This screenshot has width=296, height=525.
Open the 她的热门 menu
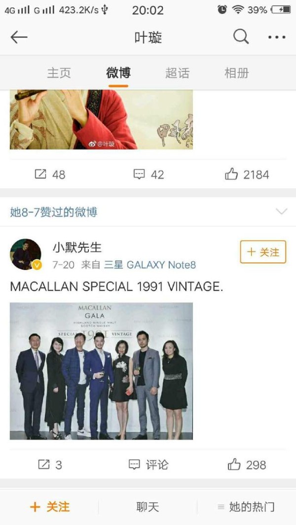coord(246,507)
